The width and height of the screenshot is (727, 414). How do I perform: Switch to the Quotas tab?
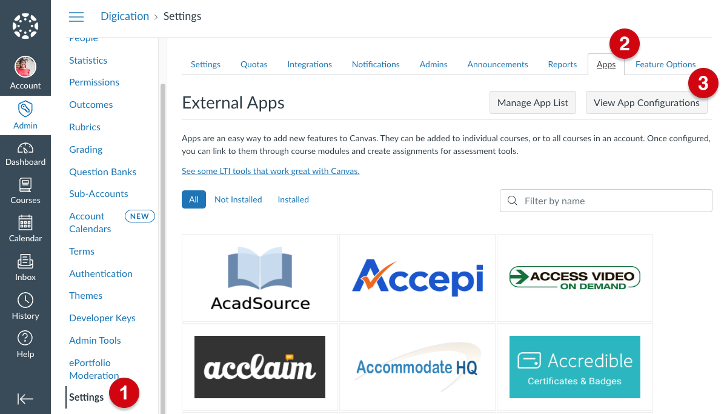pyautogui.click(x=254, y=64)
